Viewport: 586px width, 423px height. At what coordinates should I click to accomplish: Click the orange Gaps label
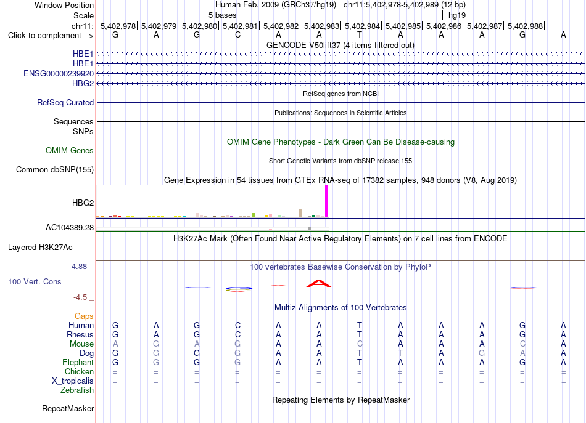coord(84,316)
